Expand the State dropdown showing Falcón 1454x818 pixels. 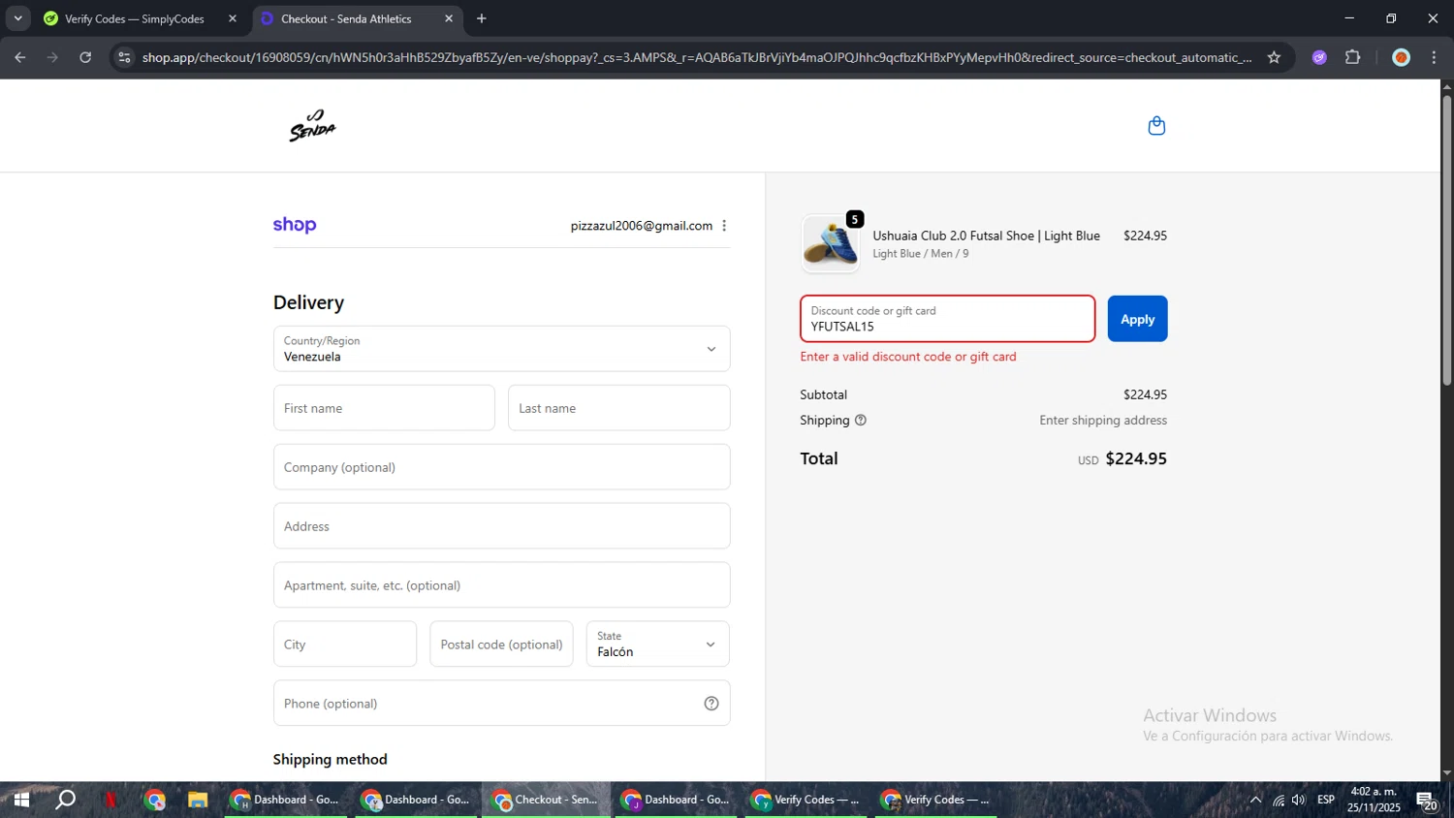[657, 644]
